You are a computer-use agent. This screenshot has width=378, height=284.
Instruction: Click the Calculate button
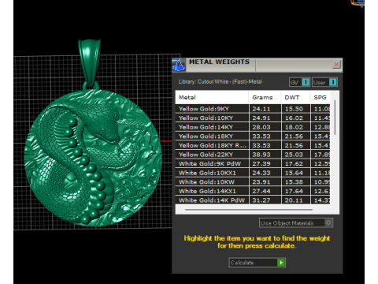257,263
